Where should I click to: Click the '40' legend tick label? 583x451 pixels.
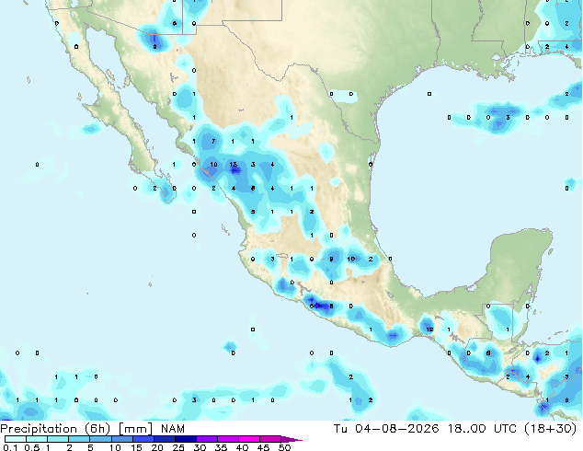242,447
